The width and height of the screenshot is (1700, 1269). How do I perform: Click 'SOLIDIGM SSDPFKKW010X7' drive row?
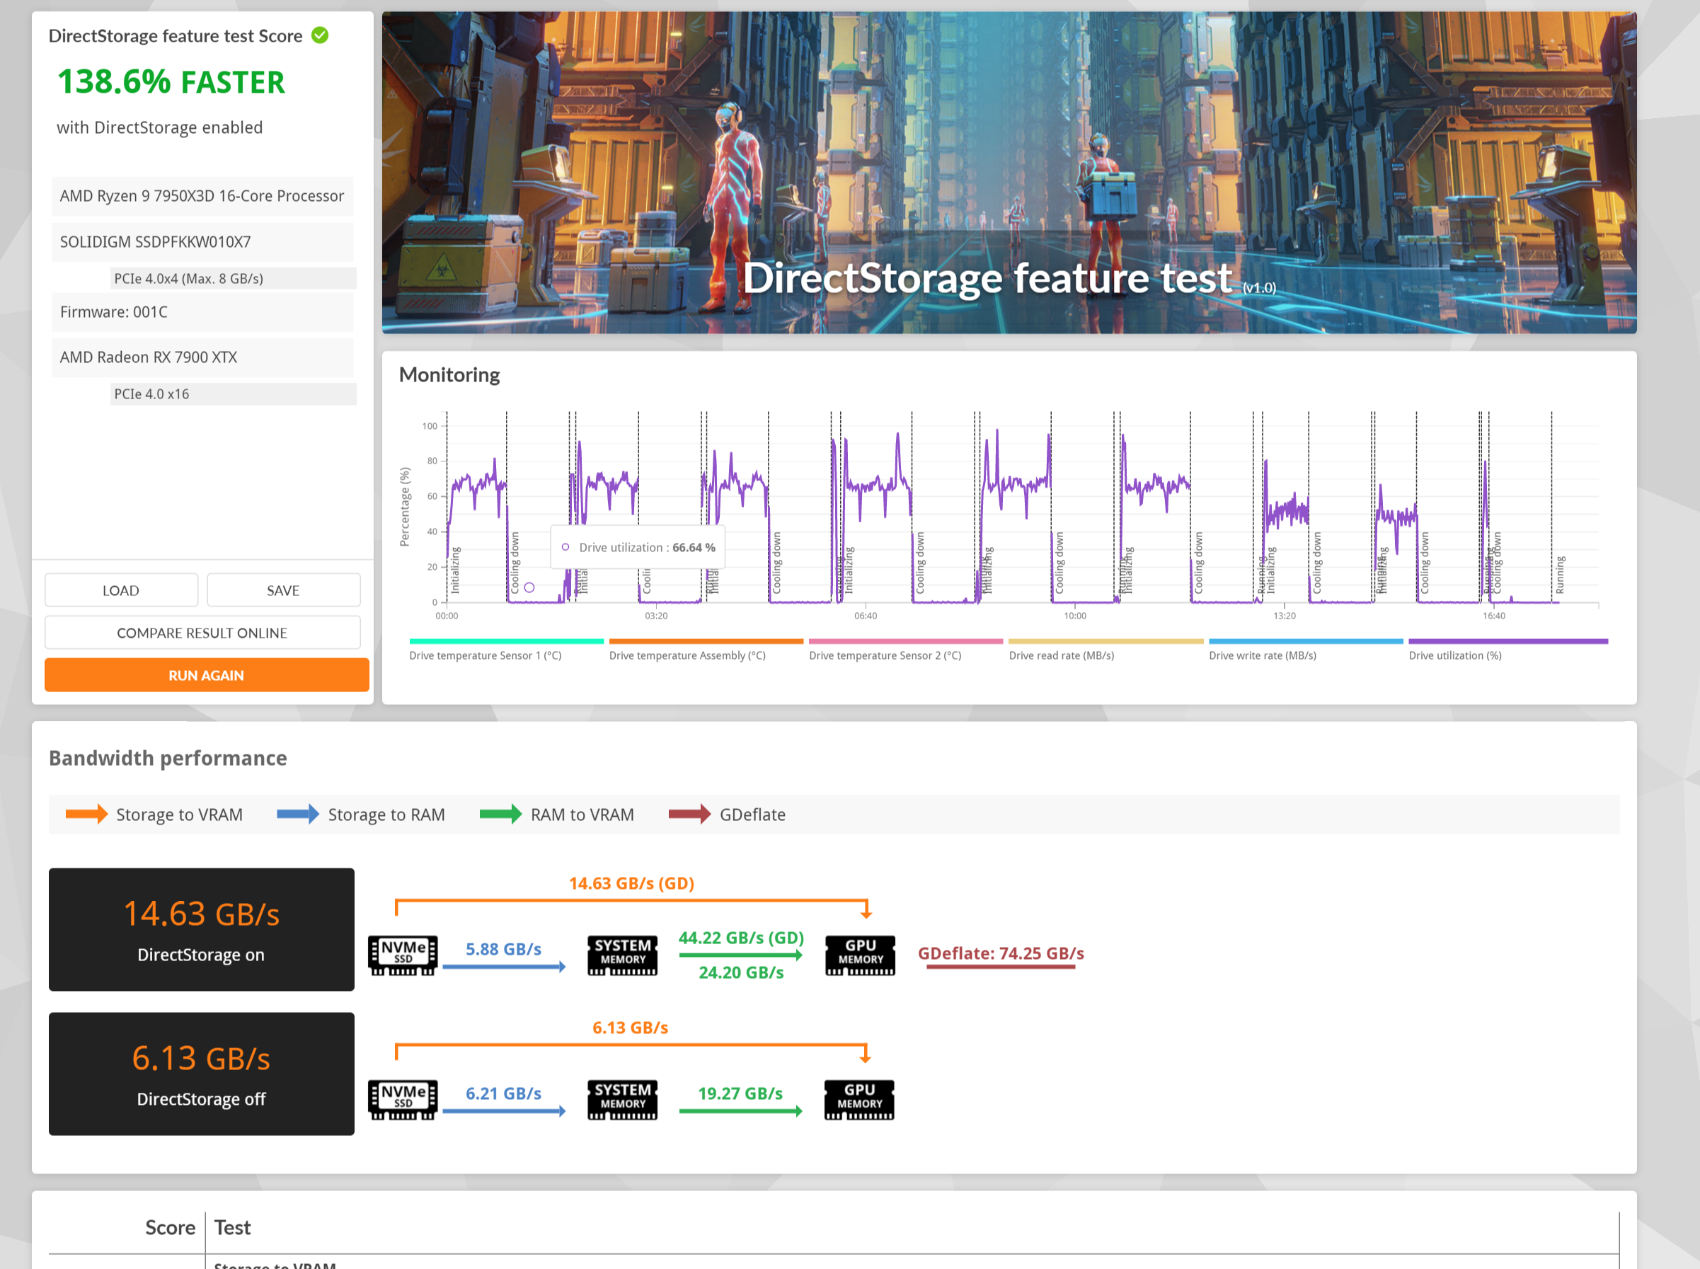(203, 242)
